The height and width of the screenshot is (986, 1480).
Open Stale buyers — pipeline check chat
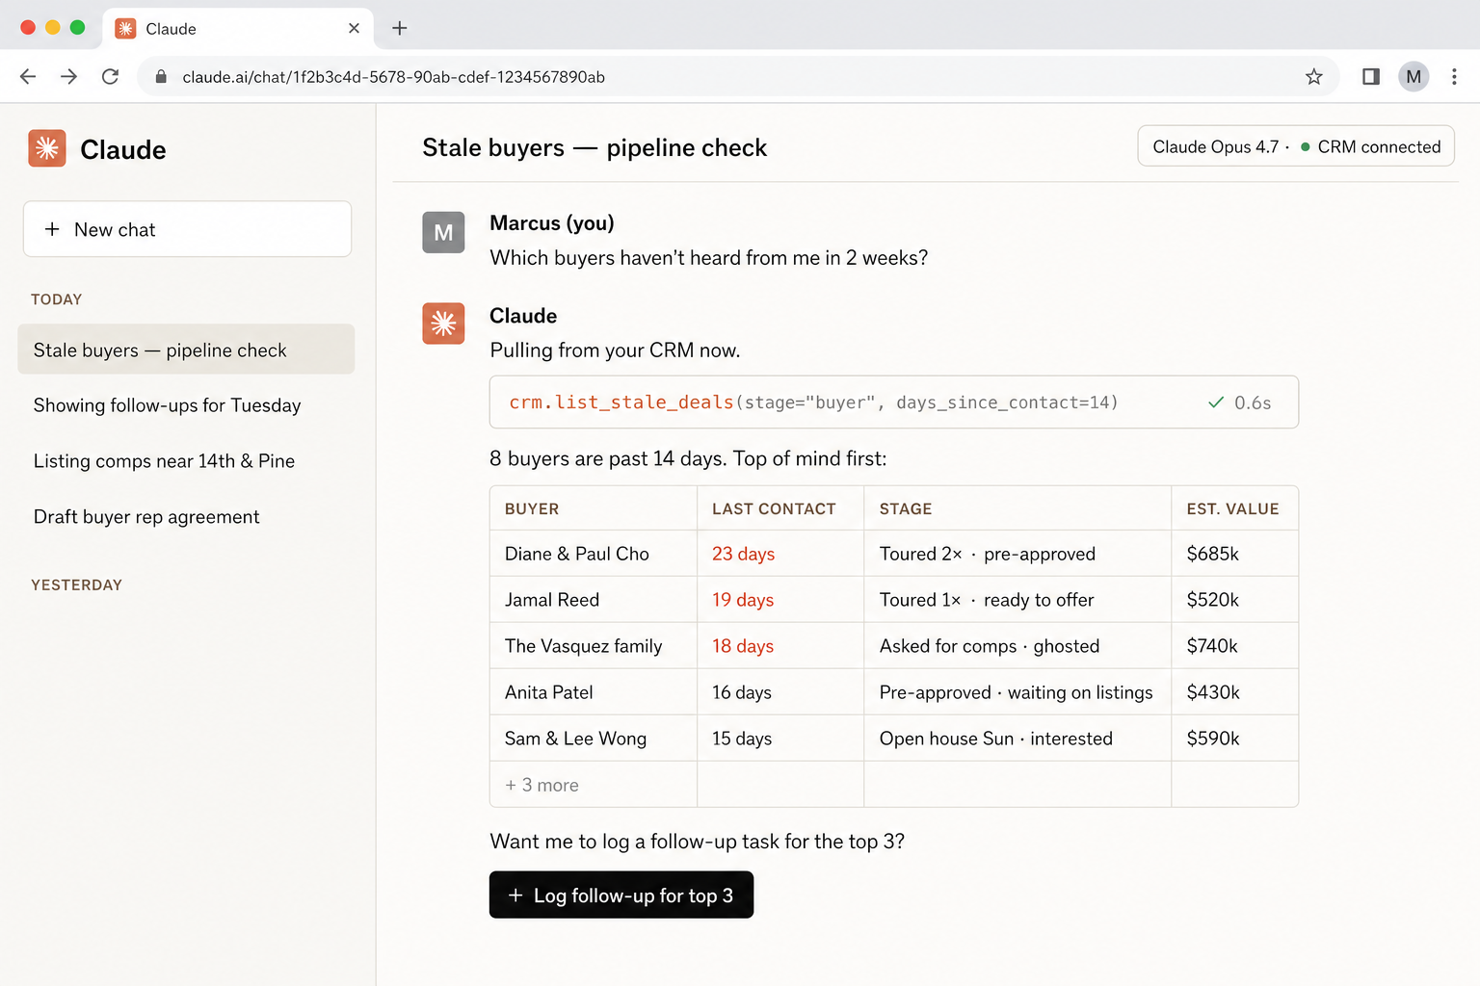[x=186, y=350]
